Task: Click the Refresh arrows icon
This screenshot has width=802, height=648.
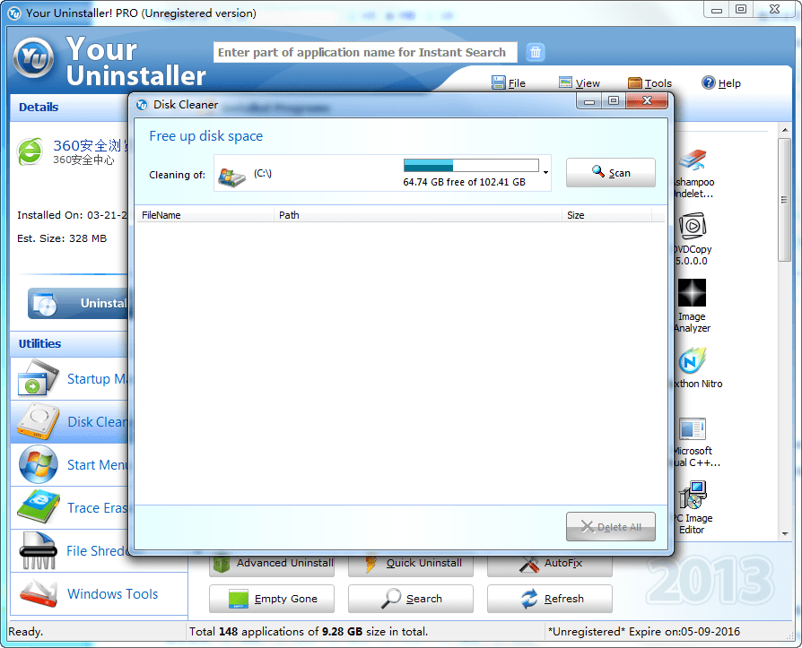Action: (x=529, y=599)
